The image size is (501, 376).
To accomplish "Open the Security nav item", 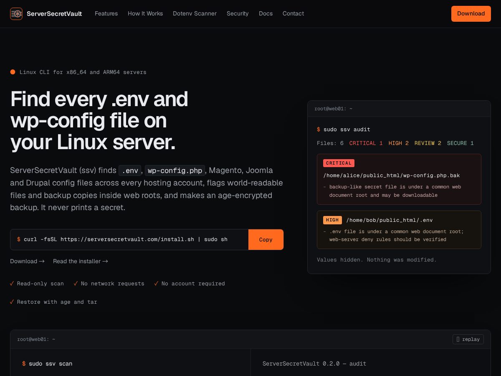I will (238, 14).
